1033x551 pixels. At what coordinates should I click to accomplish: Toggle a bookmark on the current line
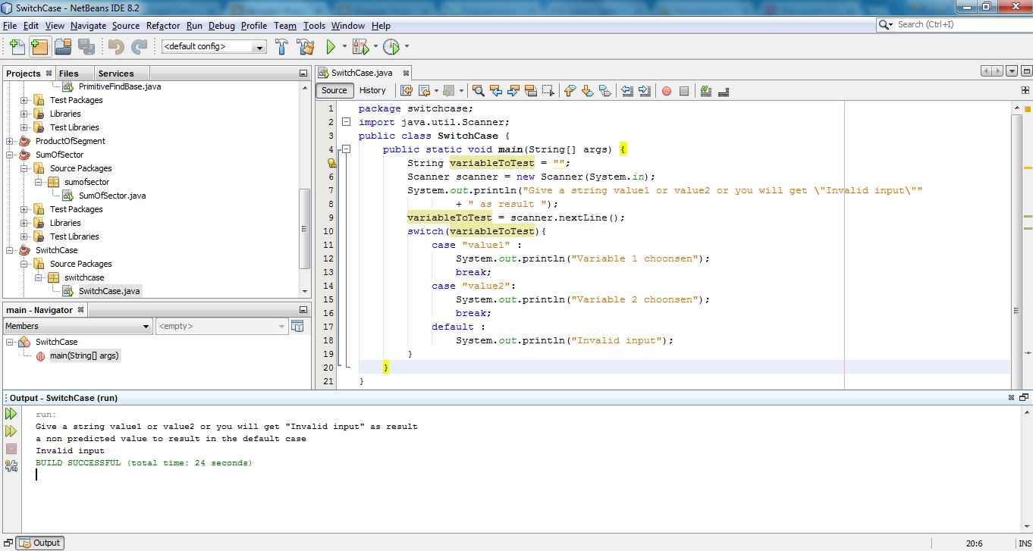(x=604, y=90)
